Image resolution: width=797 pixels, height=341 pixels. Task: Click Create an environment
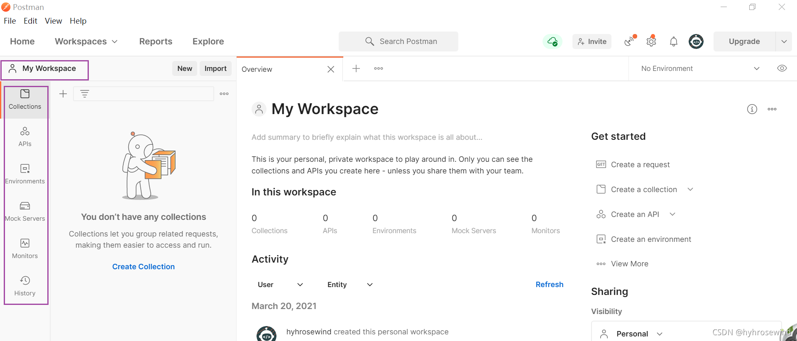click(644, 239)
